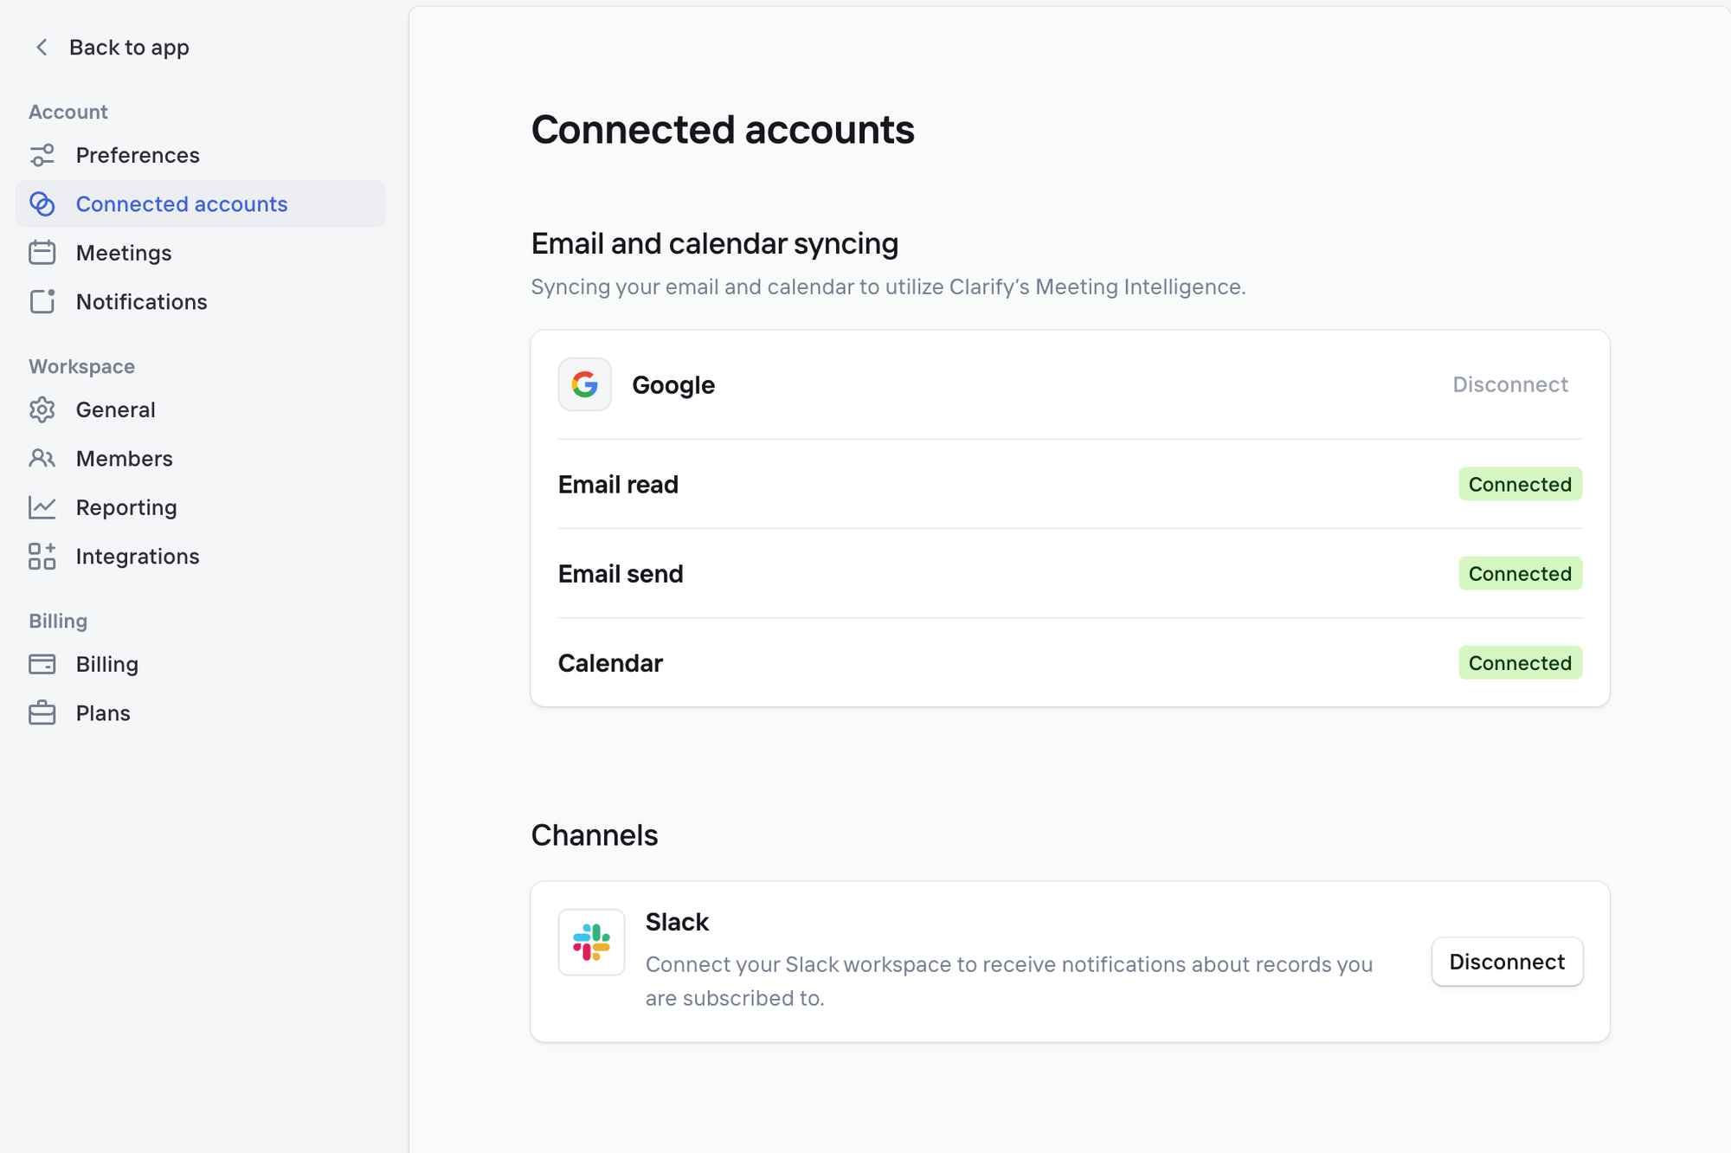This screenshot has width=1731, height=1153.
Task: Click the Google logo icon
Action: coord(584,384)
